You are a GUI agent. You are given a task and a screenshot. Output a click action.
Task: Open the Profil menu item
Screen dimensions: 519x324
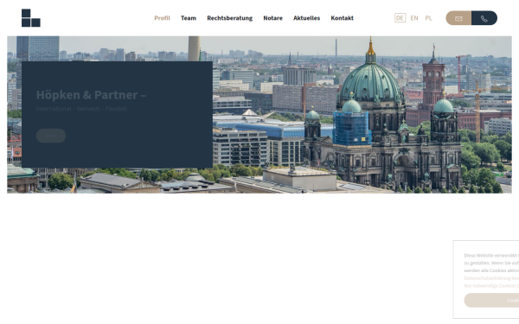coord(163,18)
